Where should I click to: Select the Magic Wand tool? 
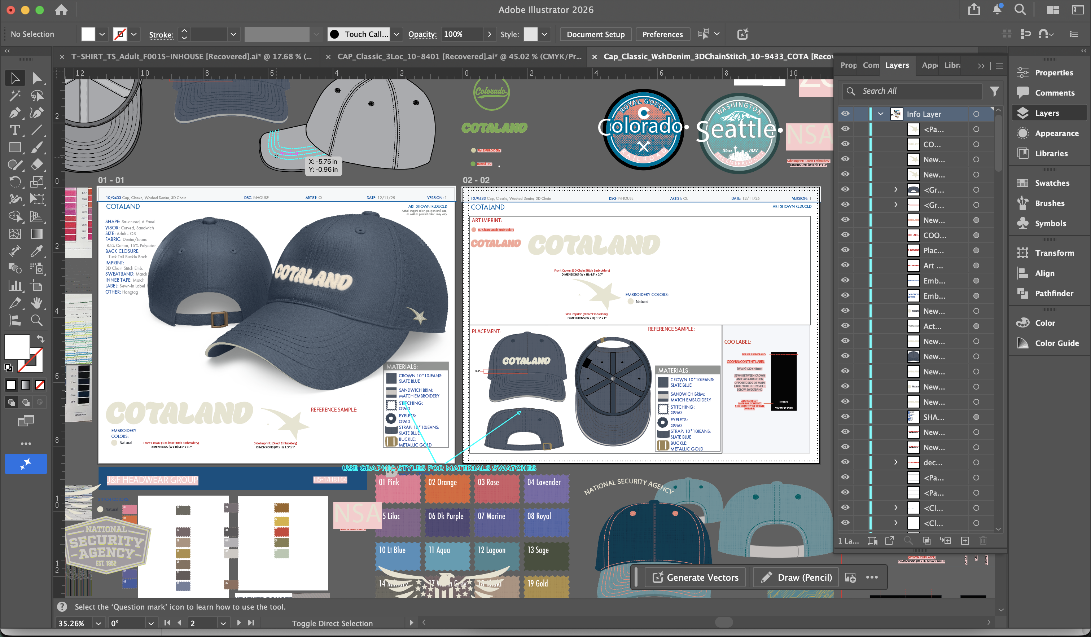click(x=15, y=96)
